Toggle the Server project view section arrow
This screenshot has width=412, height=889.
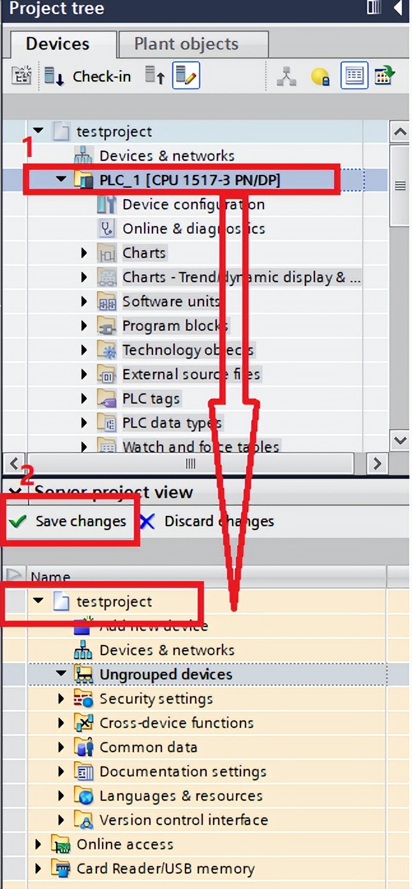click(15, 492)
